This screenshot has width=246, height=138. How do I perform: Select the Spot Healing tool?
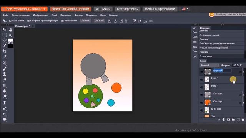coord(4,63)
